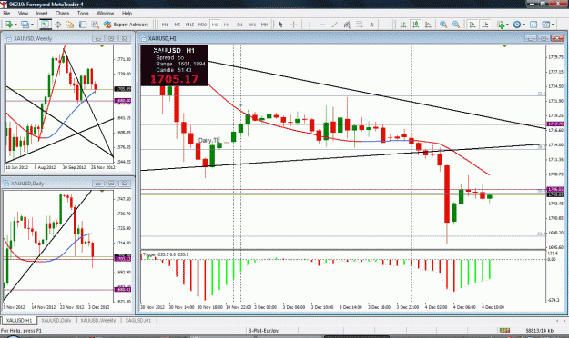Open the Charts menu

[62, 13]
